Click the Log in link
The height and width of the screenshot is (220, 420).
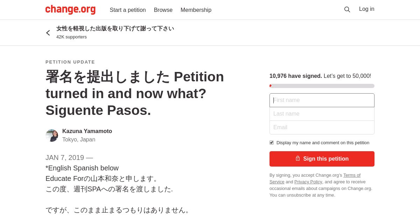pos(367,9)
